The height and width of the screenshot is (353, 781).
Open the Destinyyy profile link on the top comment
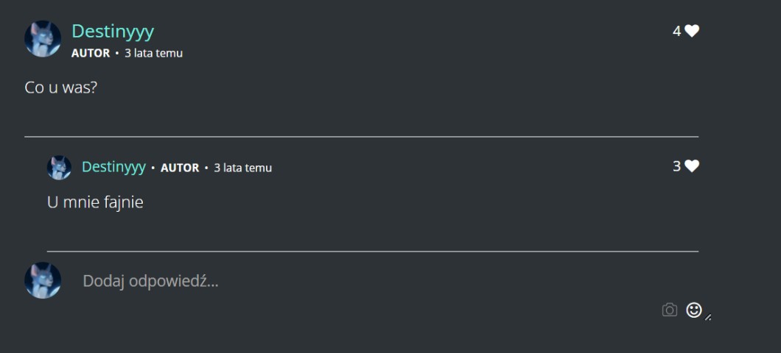(113, 31)
